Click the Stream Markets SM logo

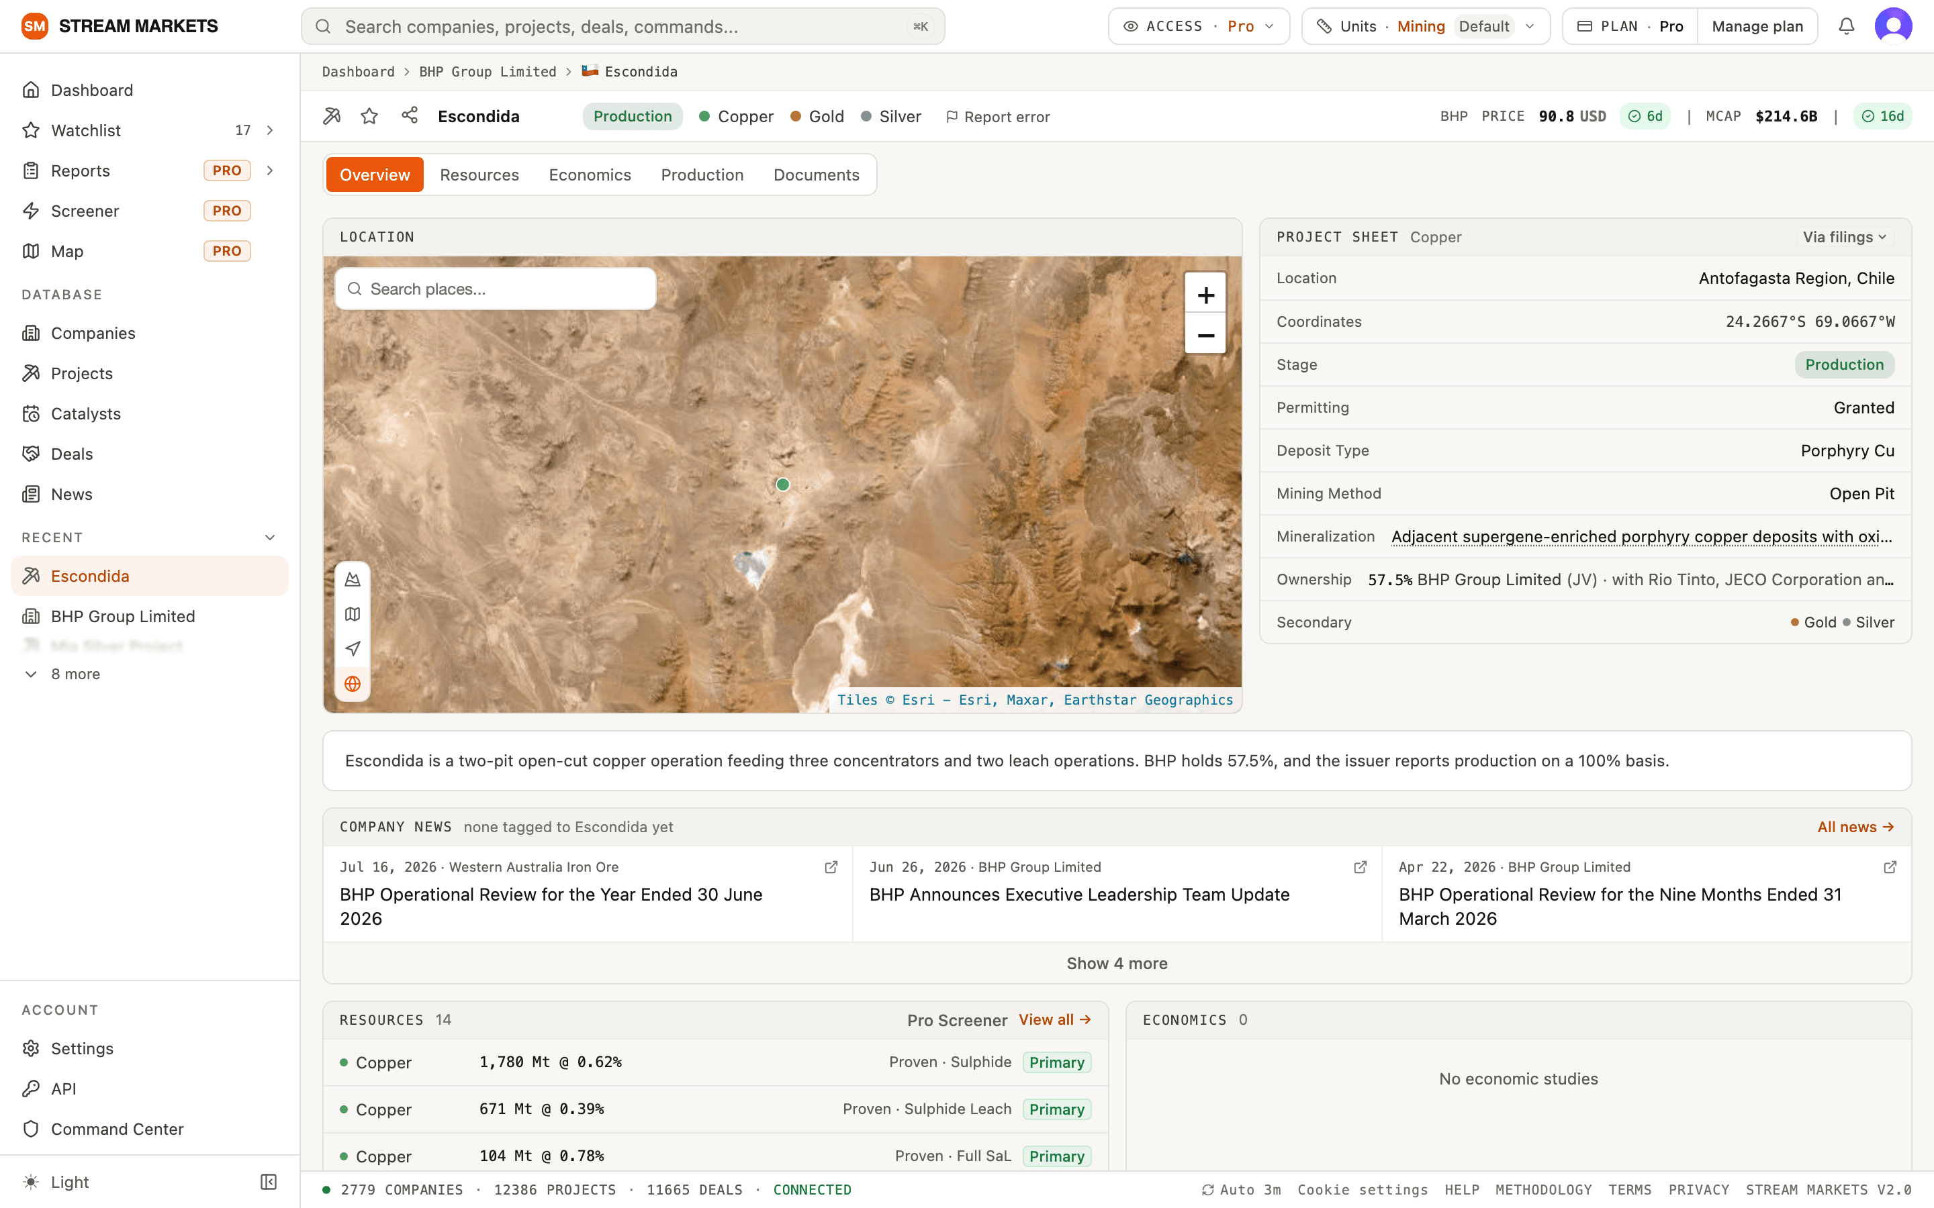click(x=34, y=26)
